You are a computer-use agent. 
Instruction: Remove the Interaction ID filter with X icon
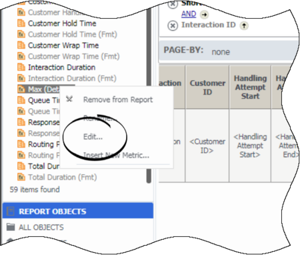[173, 25]
